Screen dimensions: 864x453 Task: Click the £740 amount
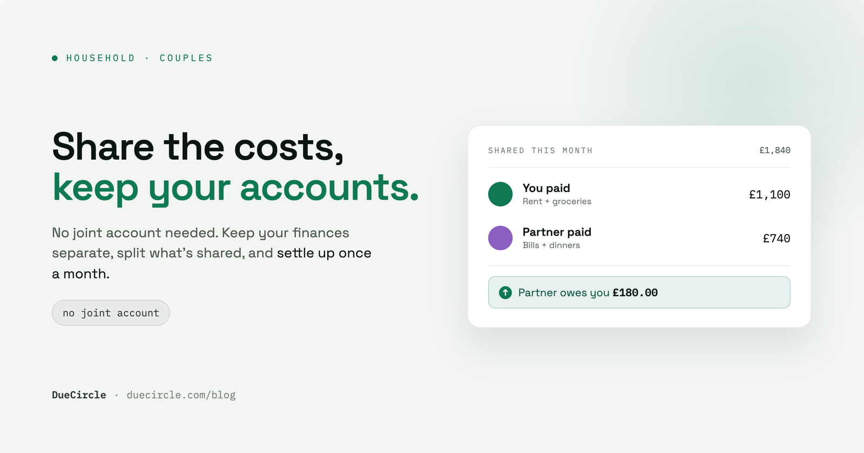[x=777, y=238]
